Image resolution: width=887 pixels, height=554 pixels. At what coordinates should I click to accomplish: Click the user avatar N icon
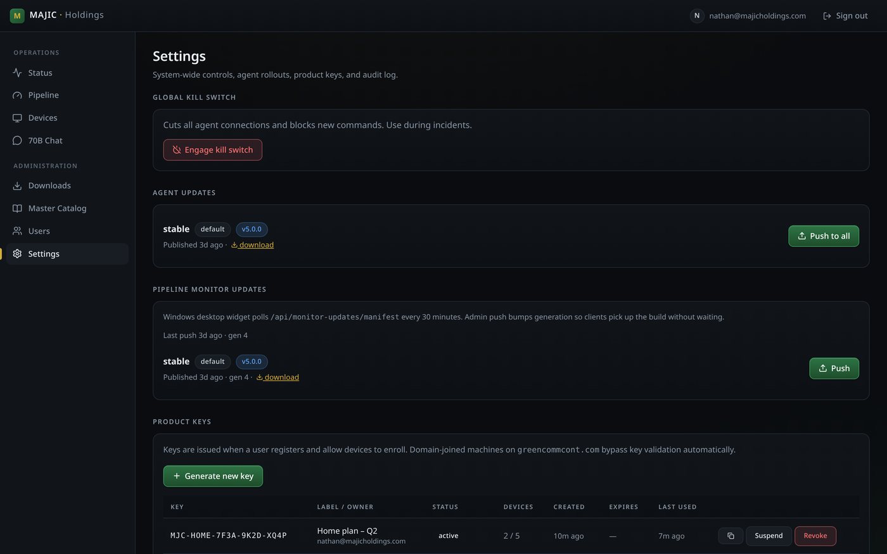coord(697,16)
